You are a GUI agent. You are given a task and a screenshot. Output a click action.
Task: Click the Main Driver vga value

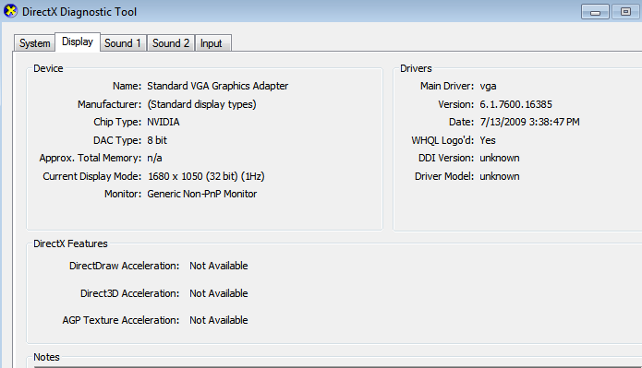[488, 87]
